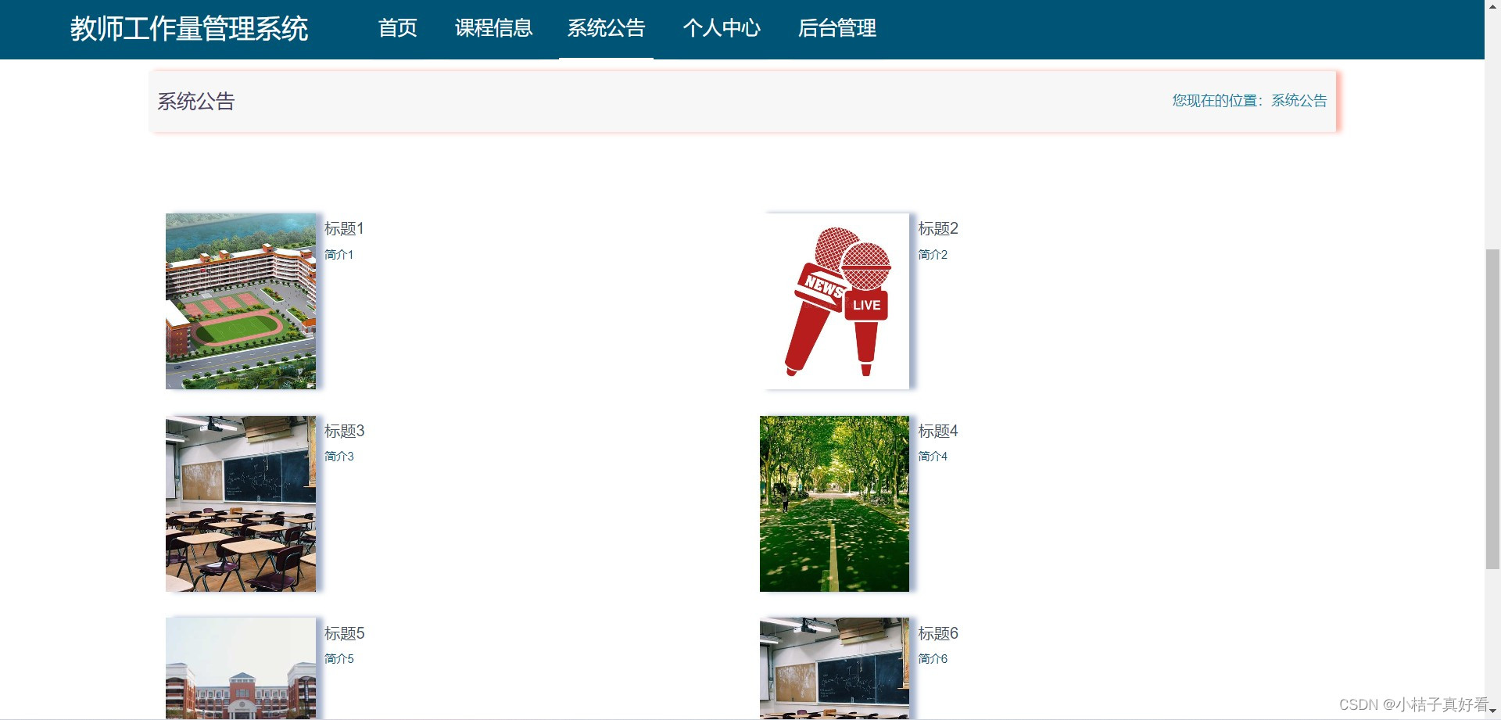Click the 简介5 description text
1501x720 pixels.
pos(339,659)
